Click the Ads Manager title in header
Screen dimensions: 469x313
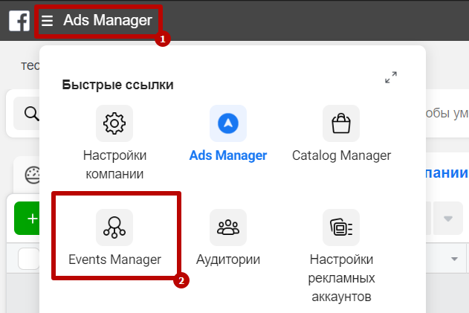coord(108,20)
